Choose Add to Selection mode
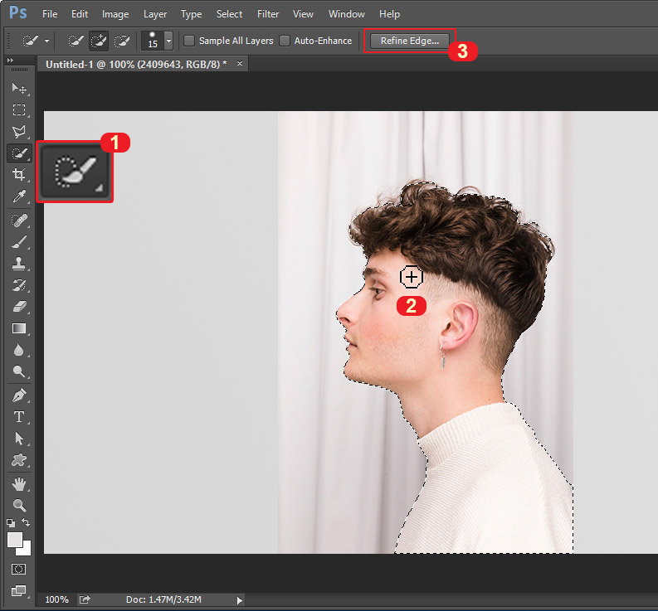Viewport: 658px width, 611px height. click(99, 41)
